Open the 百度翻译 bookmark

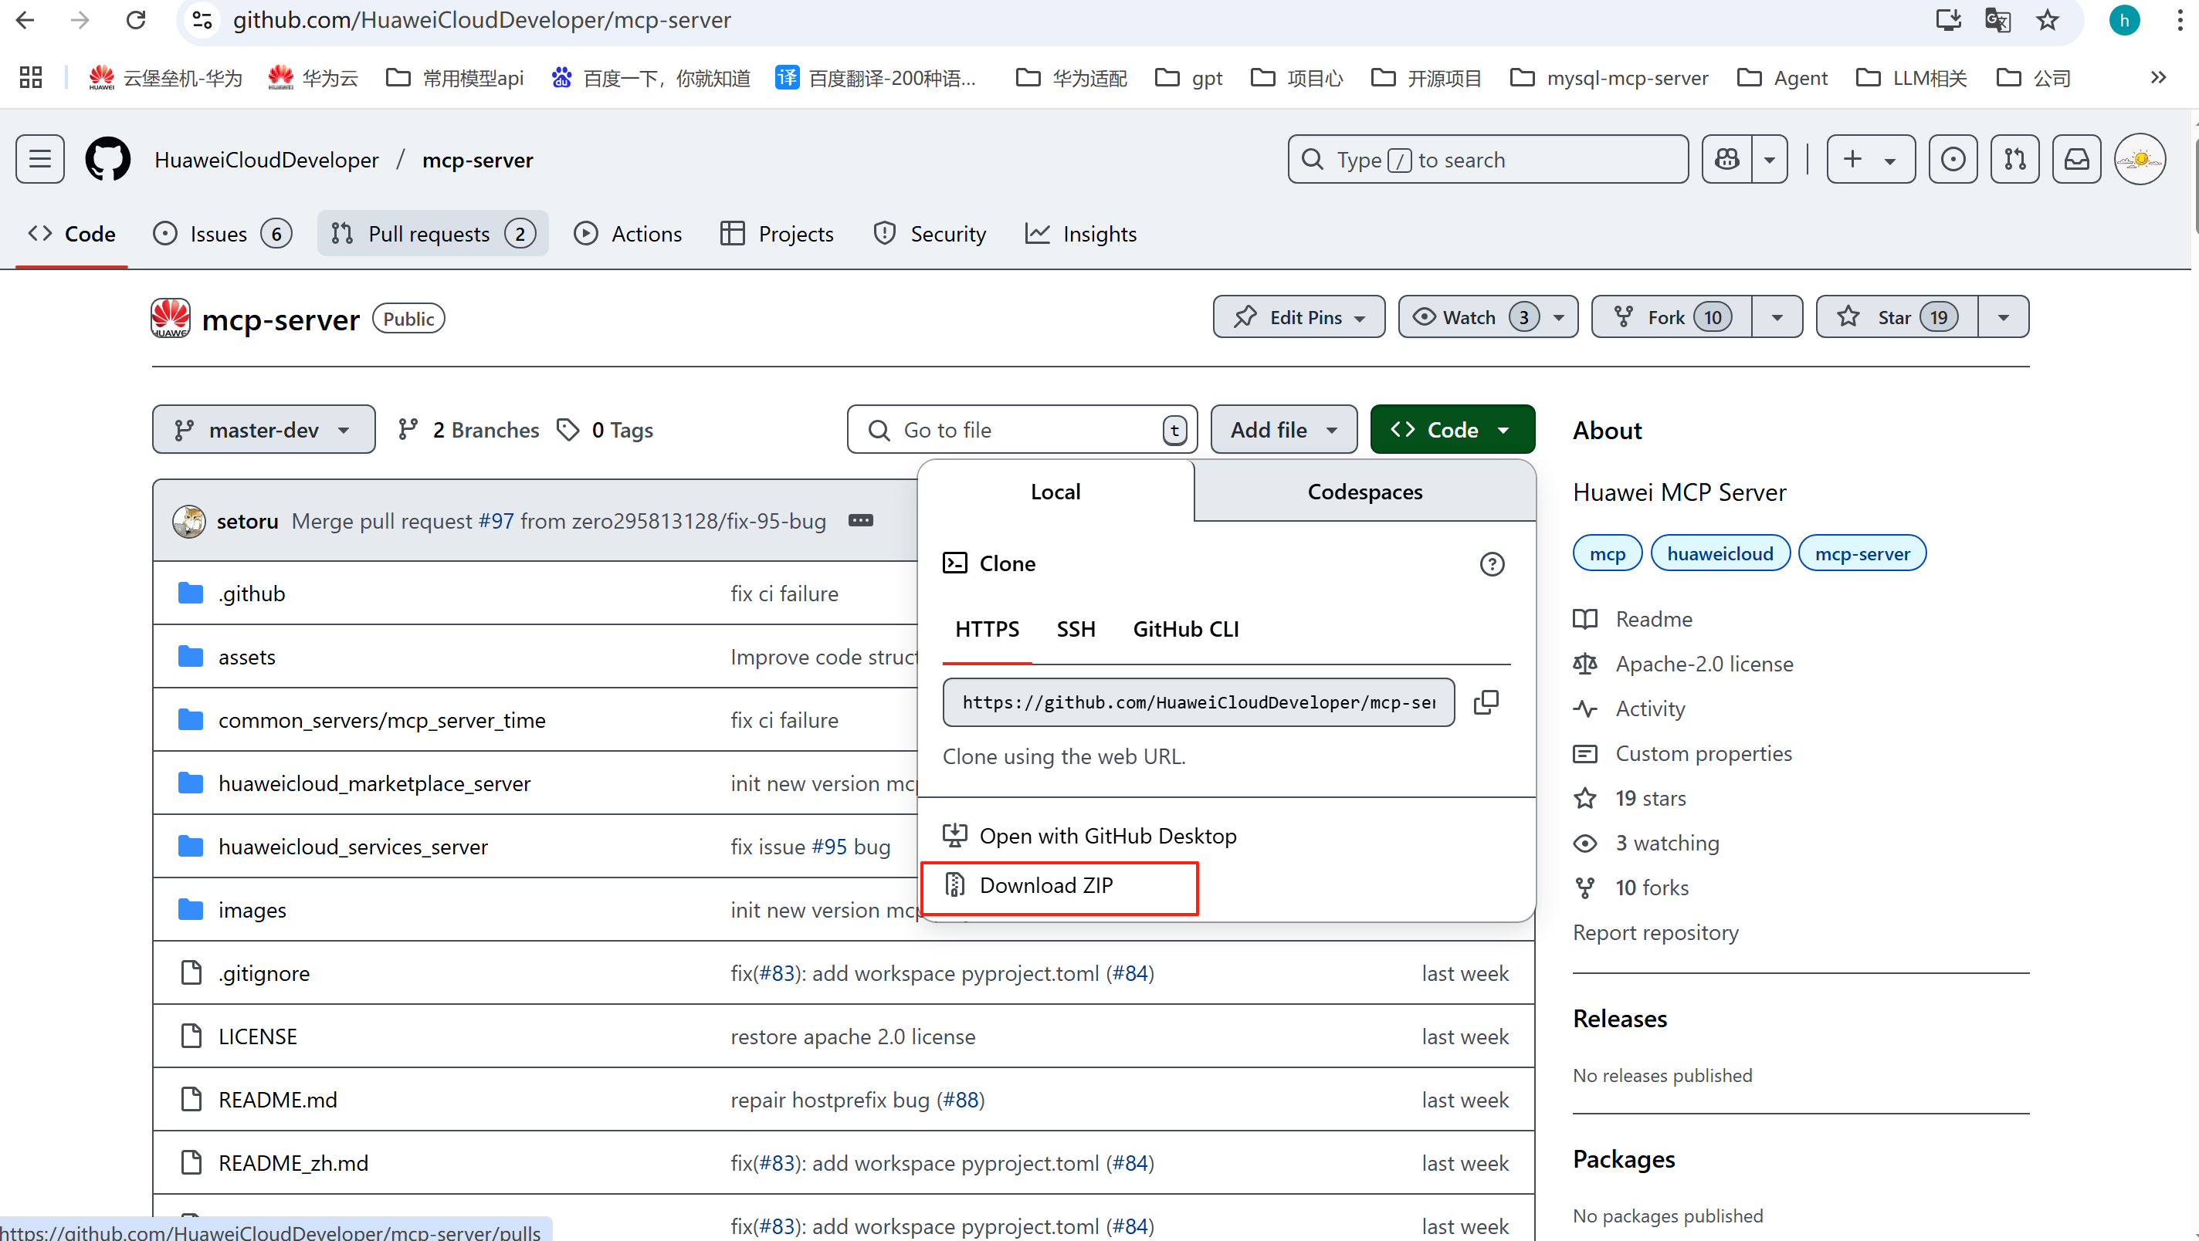875,78
